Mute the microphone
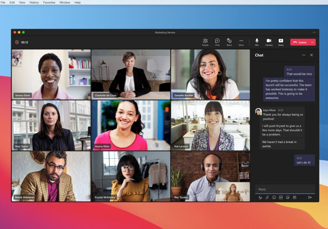 (257, 41)
